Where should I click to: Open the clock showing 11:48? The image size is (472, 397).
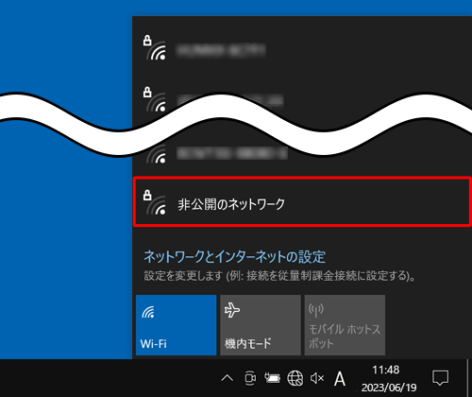[x=388, y=378]
